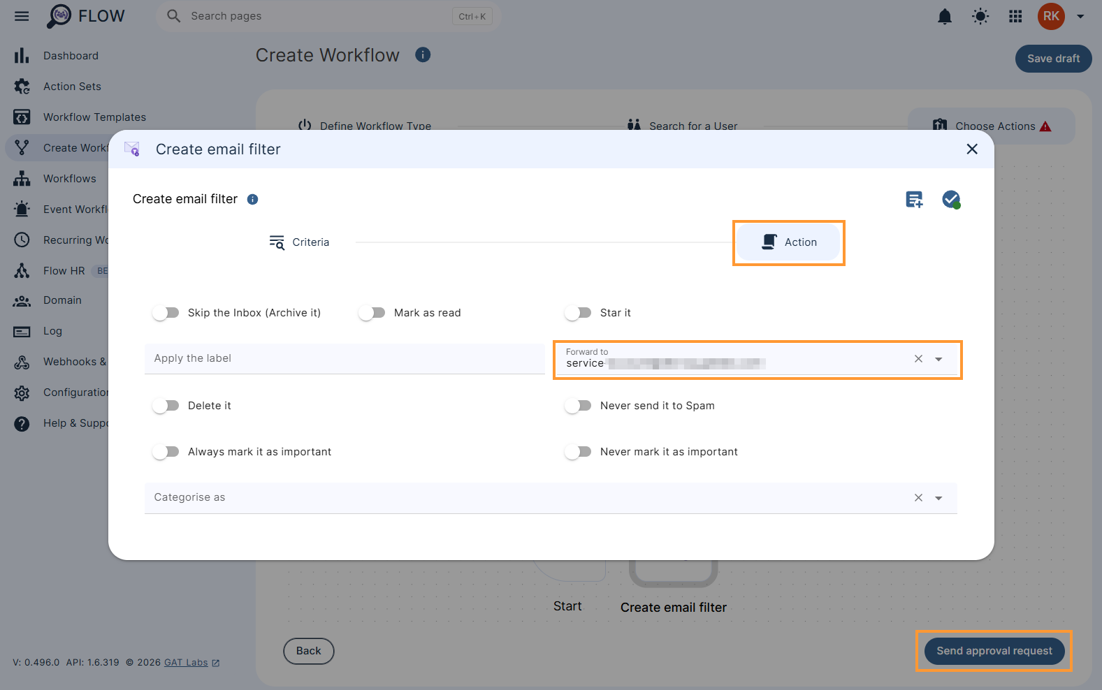
Task: Click the Log sidebar icon
Action: (22, 332)
